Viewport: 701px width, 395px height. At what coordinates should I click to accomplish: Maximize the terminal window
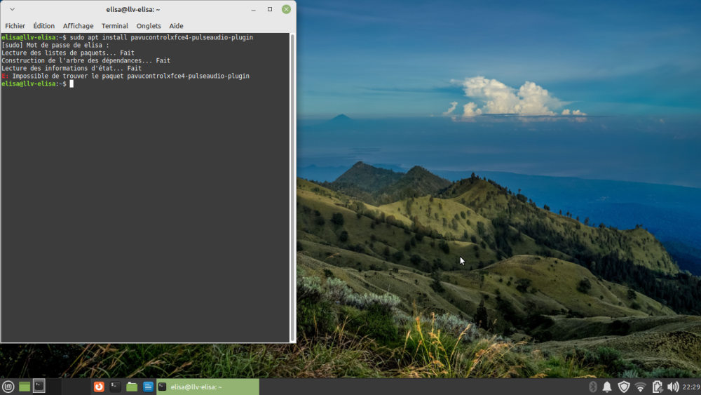click(270, 9)
